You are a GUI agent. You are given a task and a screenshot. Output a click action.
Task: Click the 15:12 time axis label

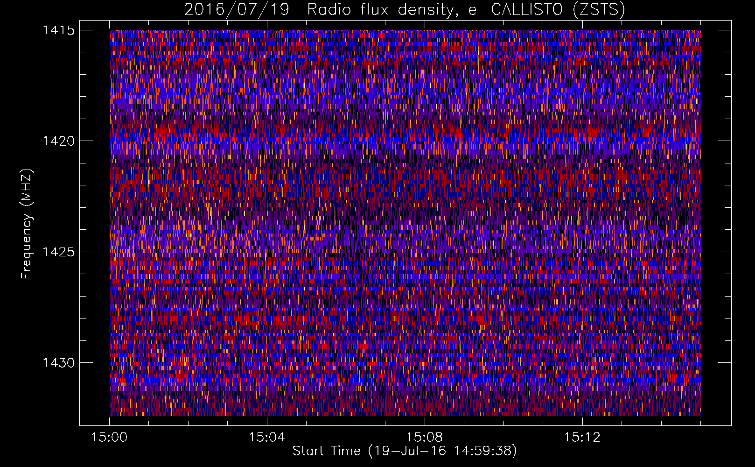[581, 438]
